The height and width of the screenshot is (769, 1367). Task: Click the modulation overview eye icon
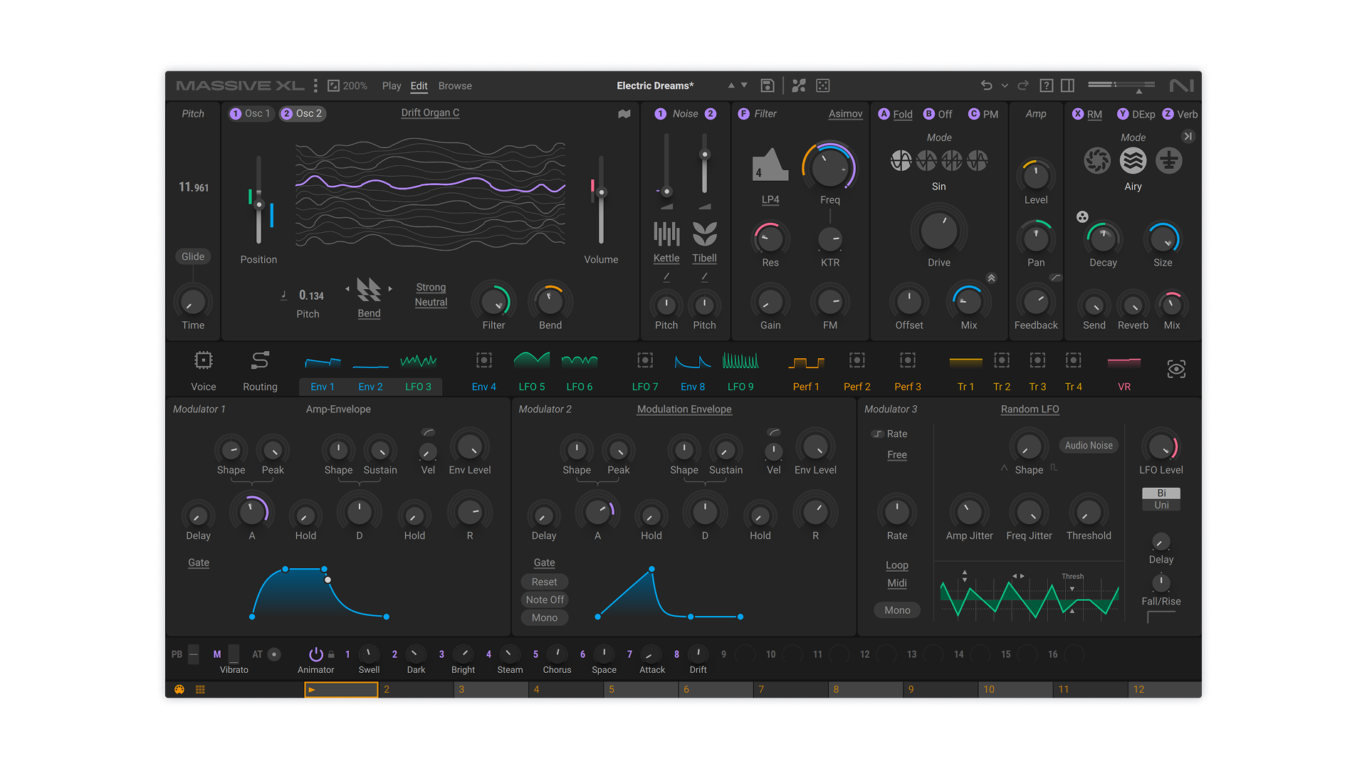tap(1176, 369)
